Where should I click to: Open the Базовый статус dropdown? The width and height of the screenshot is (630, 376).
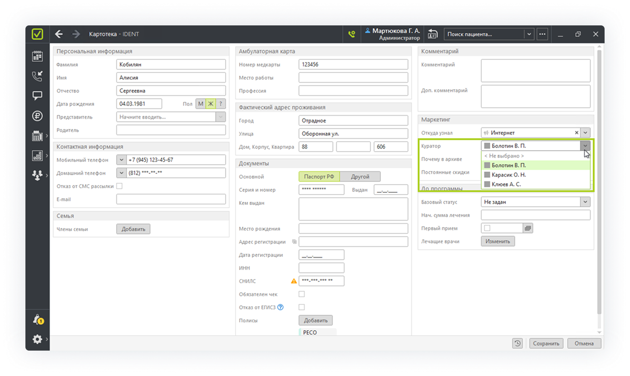(586, 202)
